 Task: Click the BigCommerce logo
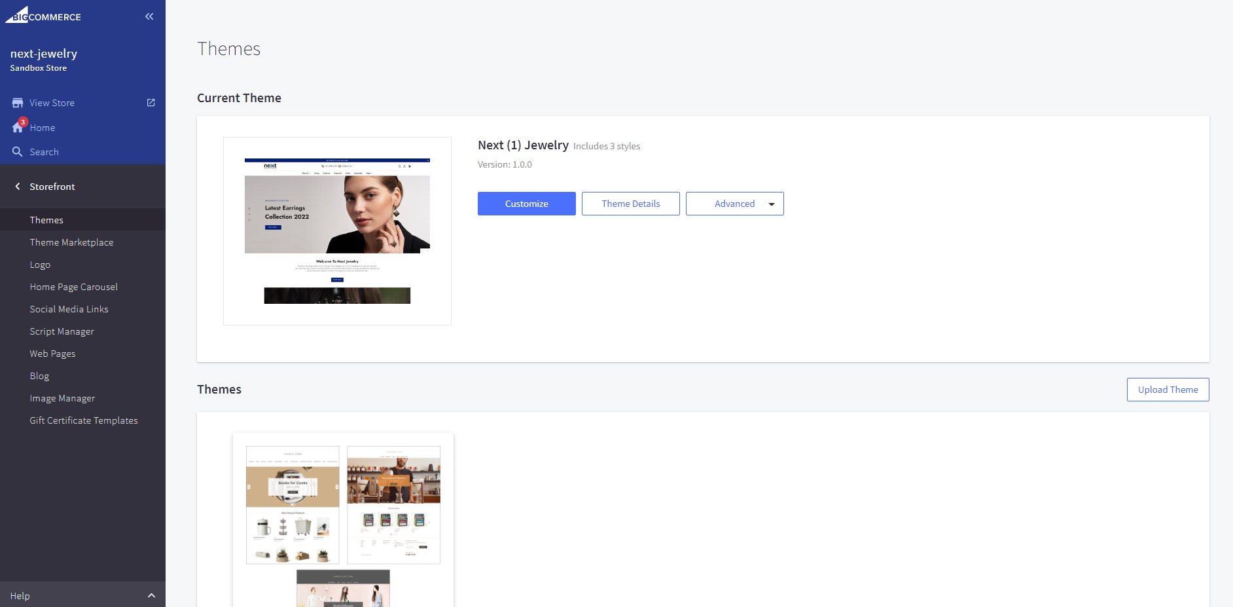pyautogui.click(x=43, y=16)
